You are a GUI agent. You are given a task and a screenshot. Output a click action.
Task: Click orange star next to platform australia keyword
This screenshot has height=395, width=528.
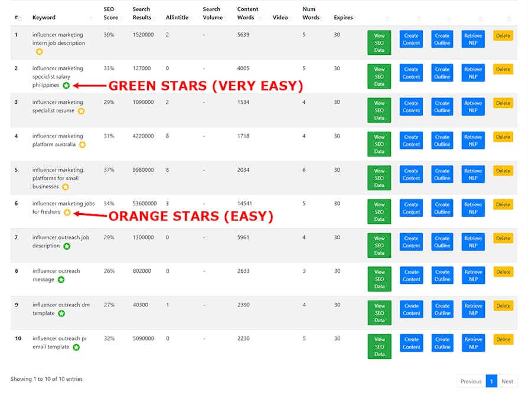(82, 145)
